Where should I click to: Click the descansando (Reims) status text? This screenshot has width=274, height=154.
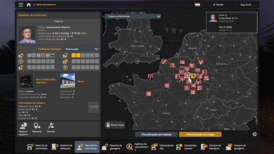click(58, 27)
